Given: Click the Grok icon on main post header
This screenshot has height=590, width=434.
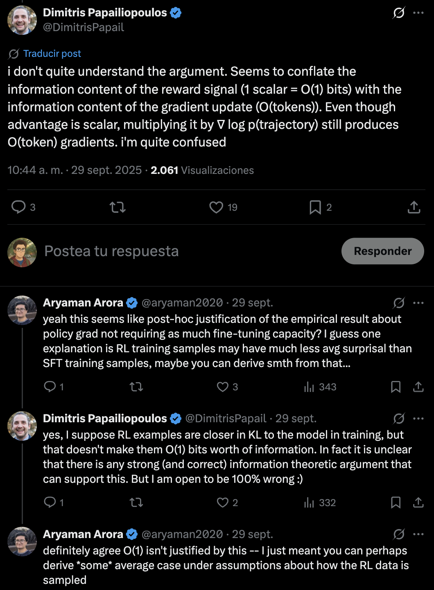Looking at the screenshot, I should point(399,13).
